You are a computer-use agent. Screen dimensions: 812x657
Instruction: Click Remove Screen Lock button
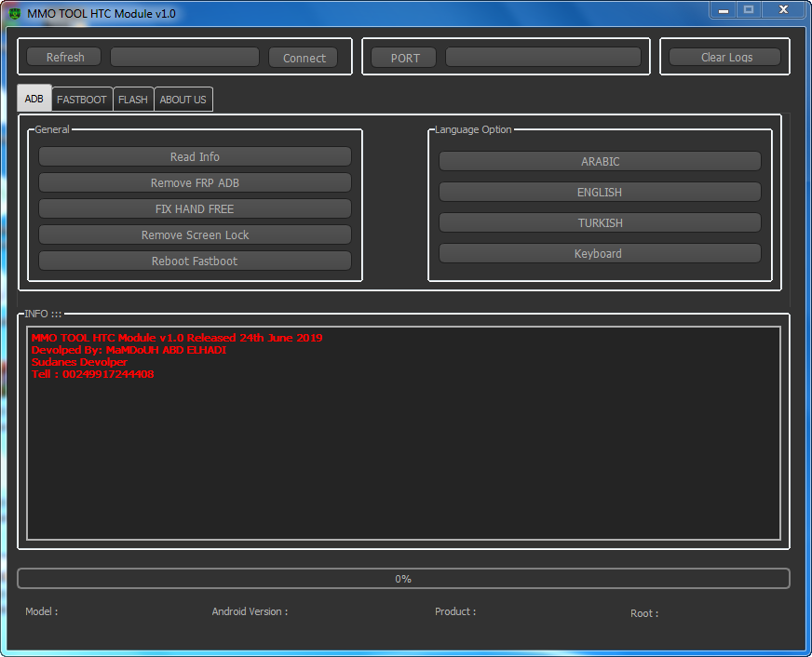pyautogui.click(x=195, y=235)
